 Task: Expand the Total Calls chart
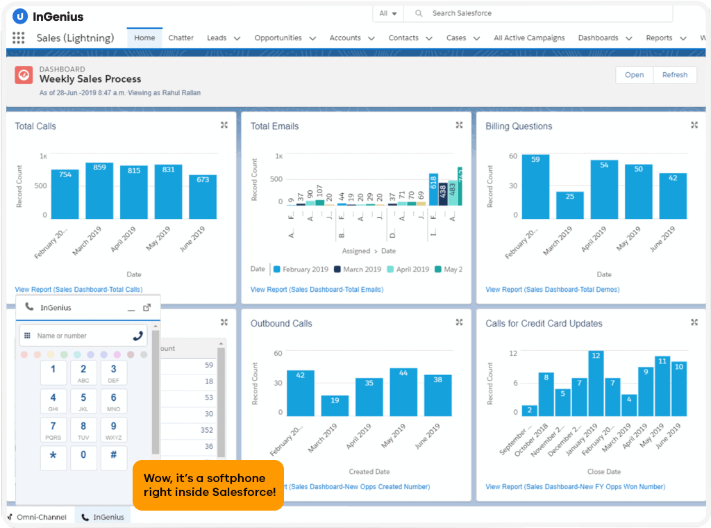pyautogui.click(x=224, y=125)
